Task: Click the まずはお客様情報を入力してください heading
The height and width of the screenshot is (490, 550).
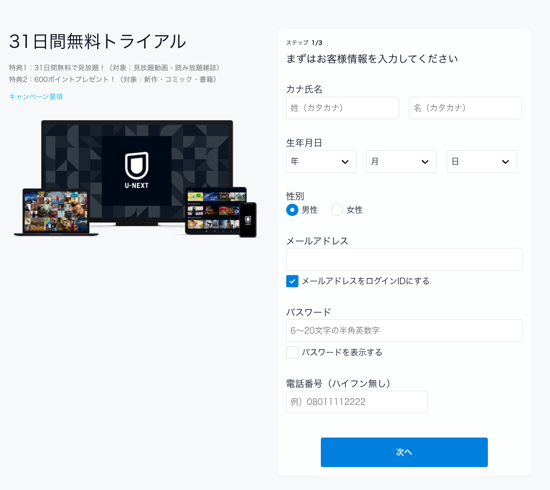Action: [372, 59]
